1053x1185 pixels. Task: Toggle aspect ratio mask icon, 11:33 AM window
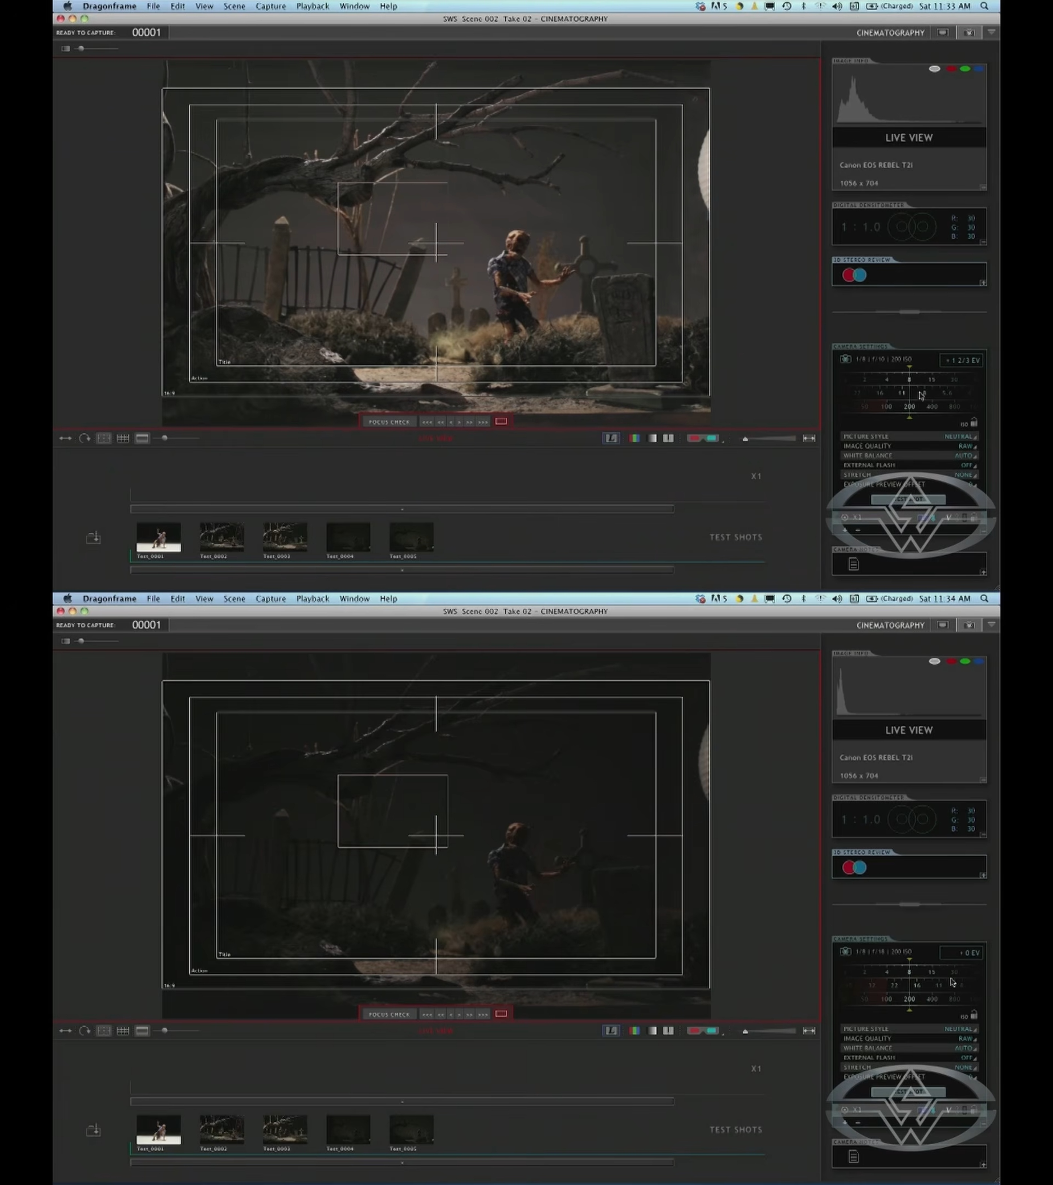coord(142,438)
